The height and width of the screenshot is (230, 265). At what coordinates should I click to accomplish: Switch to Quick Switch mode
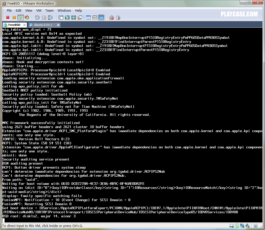(x=67, y=17)
